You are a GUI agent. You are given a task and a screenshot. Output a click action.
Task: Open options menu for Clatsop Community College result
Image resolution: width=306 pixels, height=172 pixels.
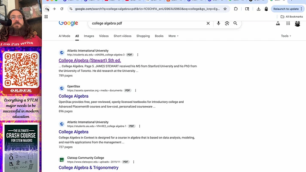click(134, 162)
